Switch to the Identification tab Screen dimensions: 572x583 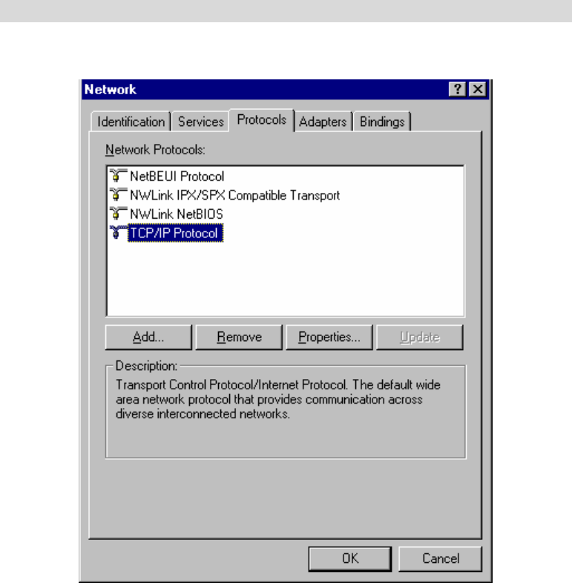tap(131, 122)
